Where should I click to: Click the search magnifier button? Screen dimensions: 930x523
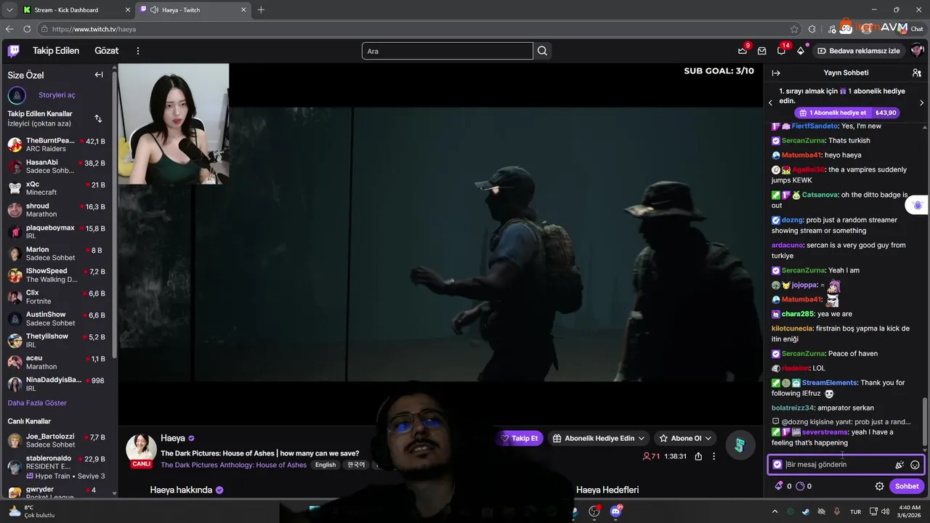click(x=542, y=51)
